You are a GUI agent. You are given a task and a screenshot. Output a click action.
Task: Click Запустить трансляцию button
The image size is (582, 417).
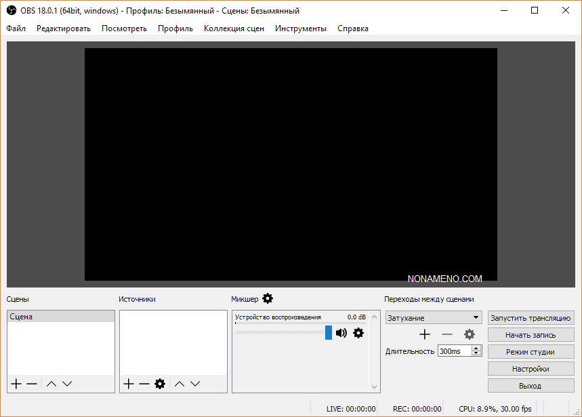coord(531,317)
